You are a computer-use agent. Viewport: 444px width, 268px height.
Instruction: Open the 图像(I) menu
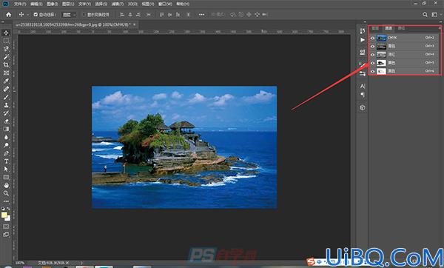tap(52, 4)
